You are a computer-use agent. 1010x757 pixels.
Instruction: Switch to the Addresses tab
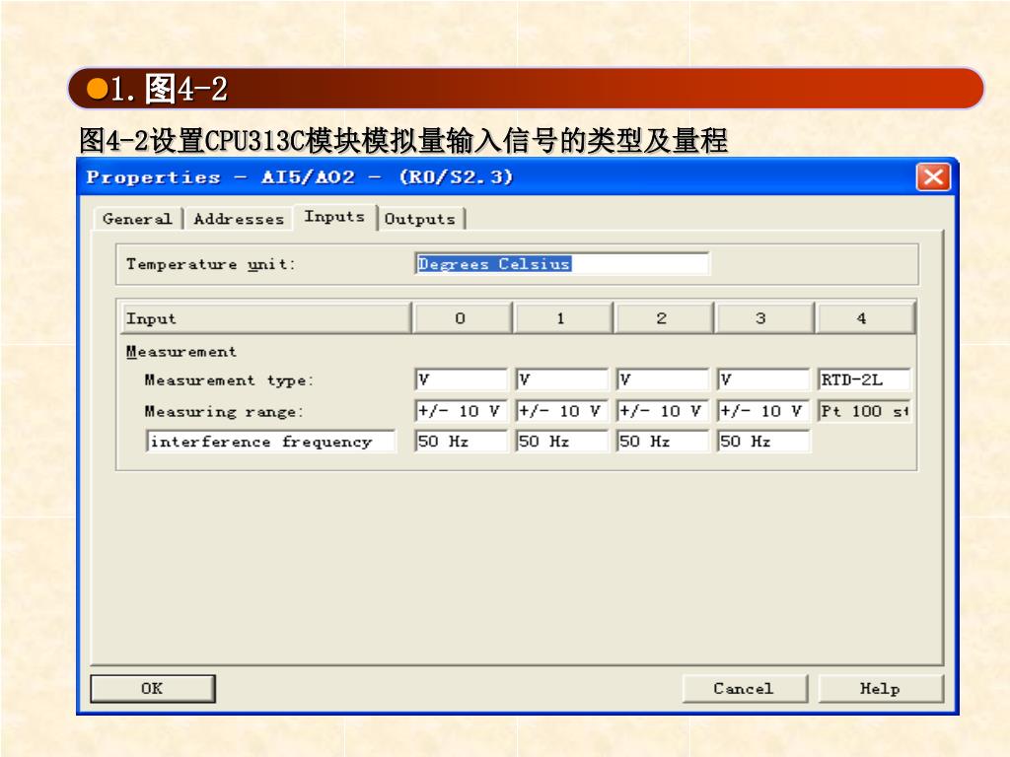pyautogui.click(x=239, y=219)
